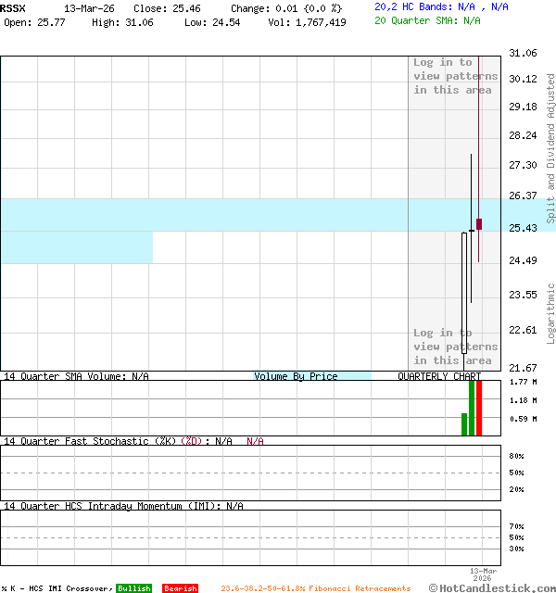The height and width of the screenshot is (593, 556).
Task: Click the red volume bar
Action: coord(479,408)
